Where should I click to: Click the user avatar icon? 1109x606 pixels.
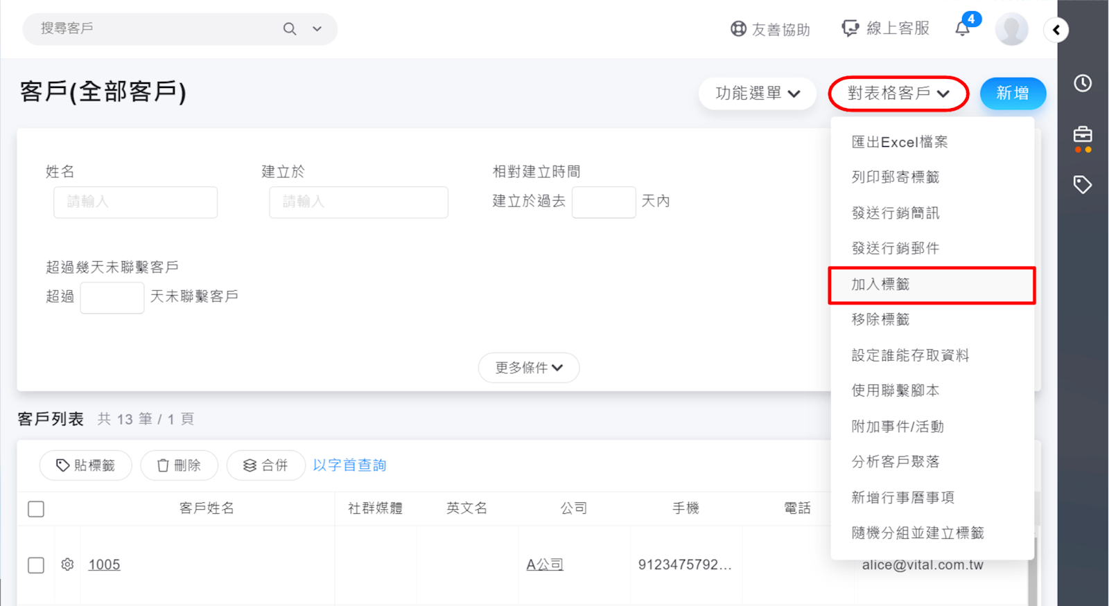1011,30
